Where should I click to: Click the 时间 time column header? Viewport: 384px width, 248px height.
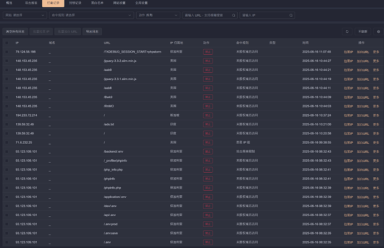click(x=305, y=43)
